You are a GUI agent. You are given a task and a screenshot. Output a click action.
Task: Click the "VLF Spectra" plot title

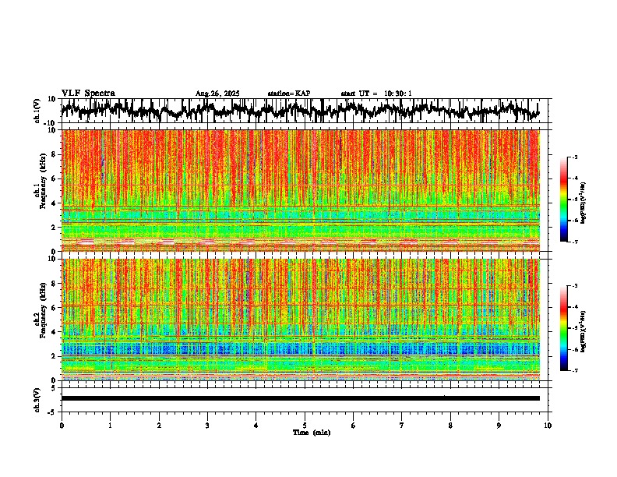[x=88, y=94]
